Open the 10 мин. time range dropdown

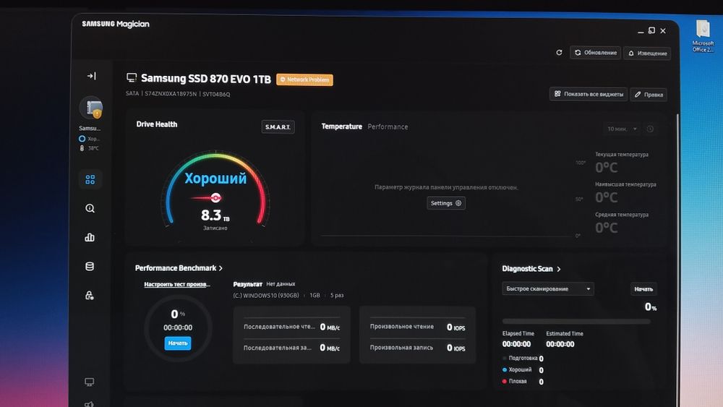coord(622,129)
